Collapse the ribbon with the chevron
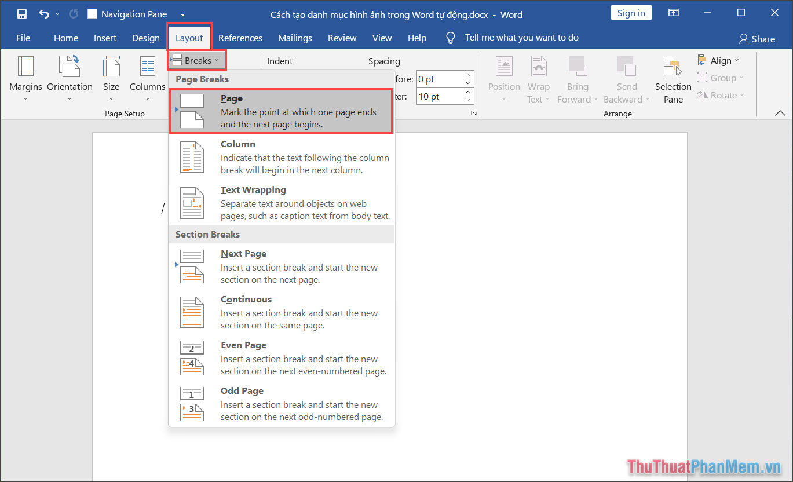 pos(780,112)
